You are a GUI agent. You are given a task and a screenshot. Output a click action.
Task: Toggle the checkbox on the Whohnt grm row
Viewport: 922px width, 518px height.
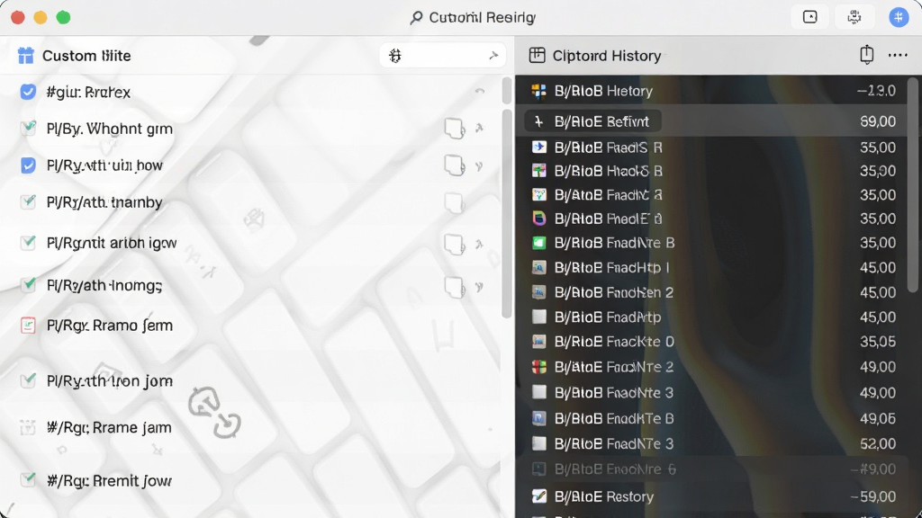coord(28,128)
